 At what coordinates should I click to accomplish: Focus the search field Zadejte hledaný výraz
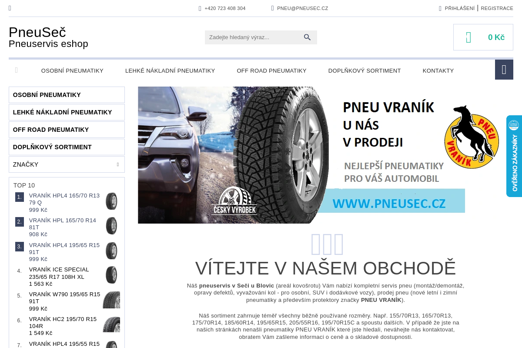(x=254, y=37)
